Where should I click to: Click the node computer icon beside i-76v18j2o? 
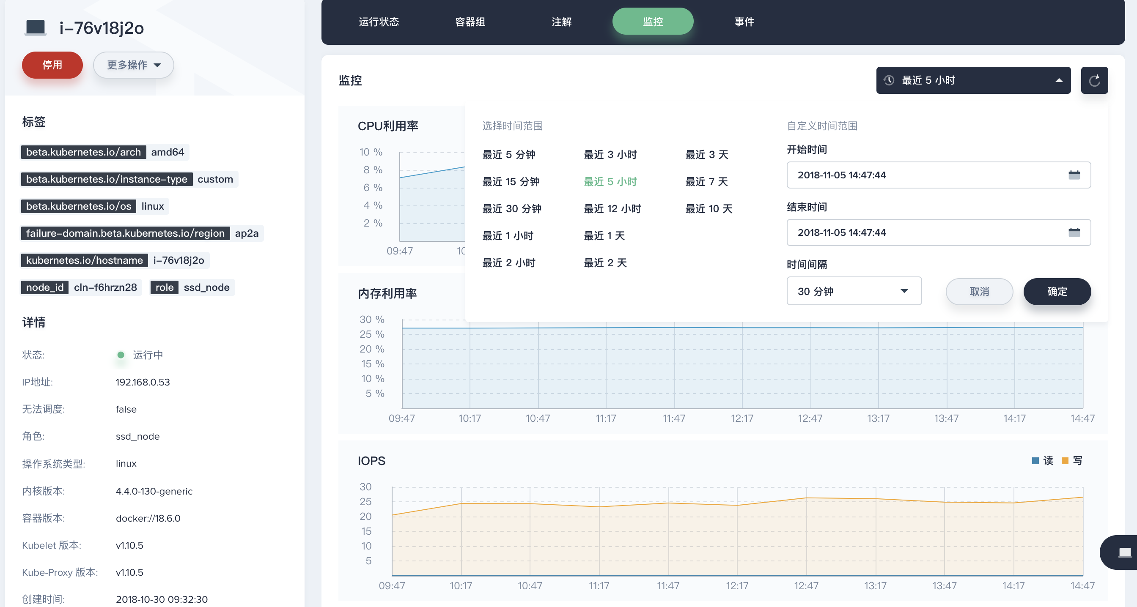click(x=36, y=28)
